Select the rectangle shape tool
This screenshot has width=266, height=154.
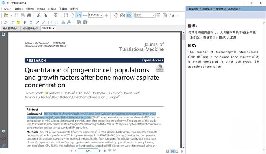coord(50,22)
